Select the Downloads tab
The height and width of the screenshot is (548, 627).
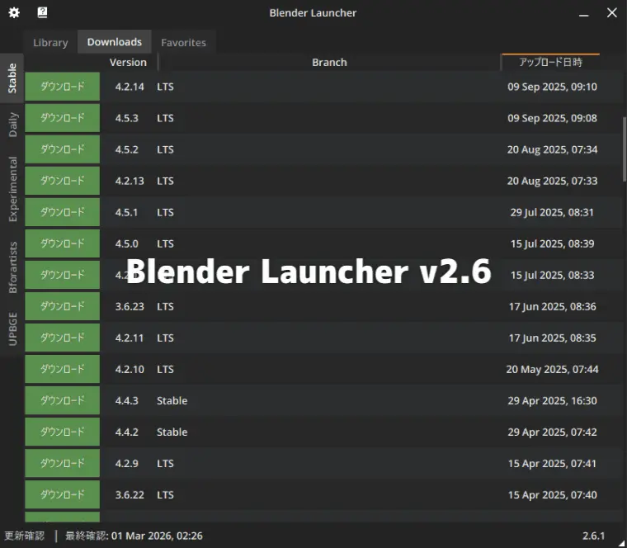pyautogui.click(x=114, y=42)
